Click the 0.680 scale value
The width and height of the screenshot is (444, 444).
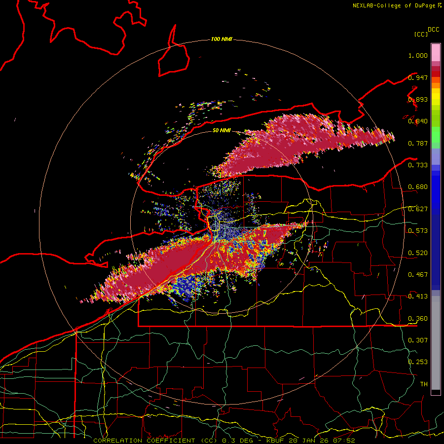(x=418, y=187)
